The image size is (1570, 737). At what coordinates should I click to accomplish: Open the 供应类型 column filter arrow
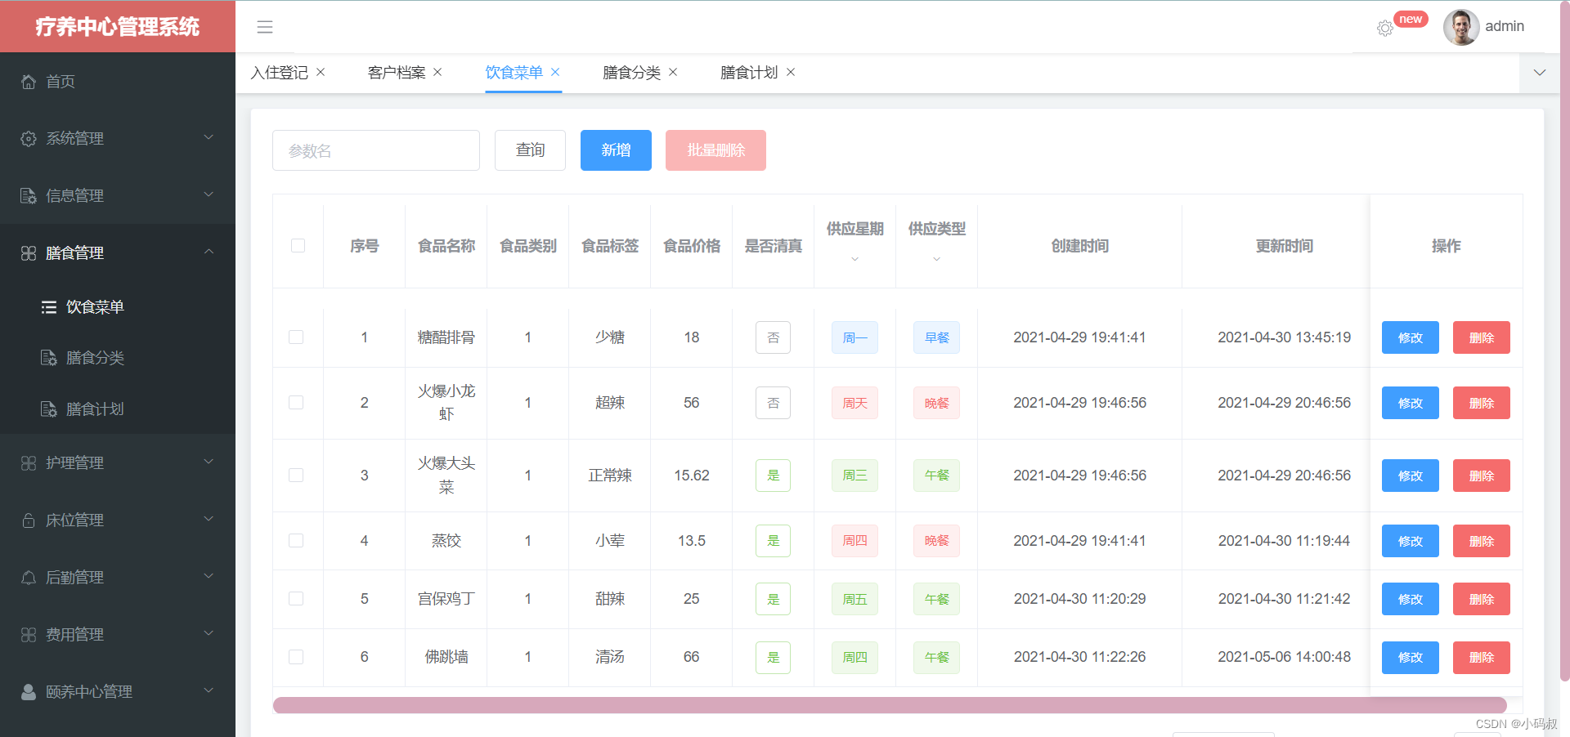(936, 259)
